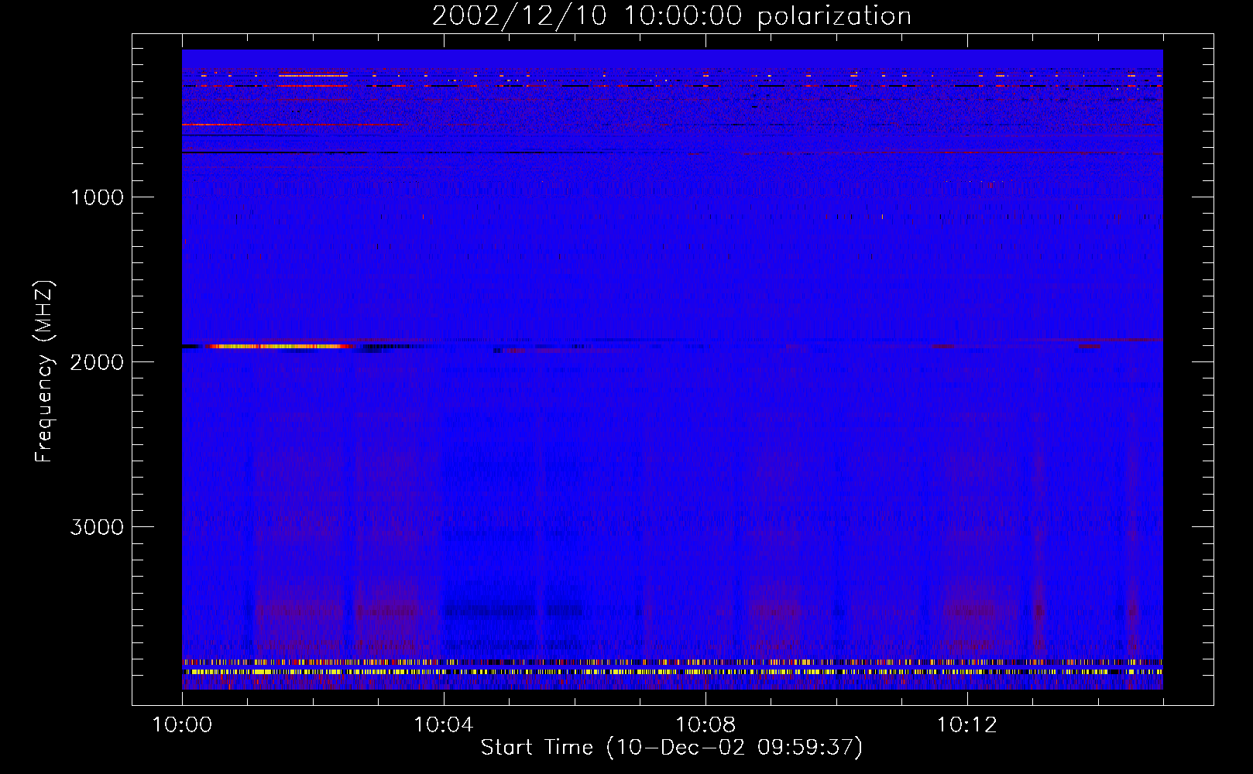
Task: Click the 2000 frequency tick label
Action: click(x=97, y=362)
